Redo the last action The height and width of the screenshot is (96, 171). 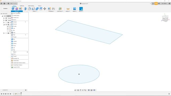click(15, 3)
